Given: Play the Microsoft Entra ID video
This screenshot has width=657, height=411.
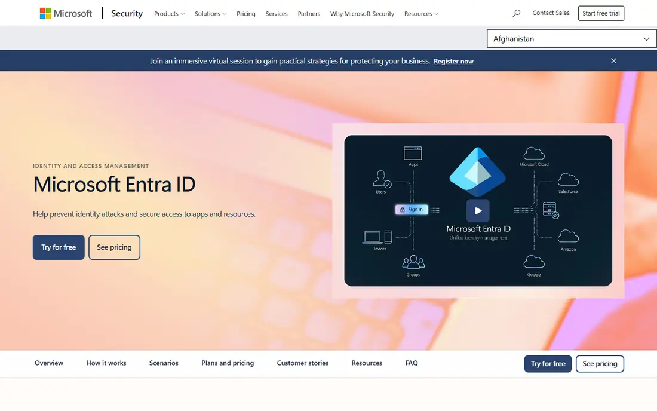Looking at the screenshot, I should point(478,211).
